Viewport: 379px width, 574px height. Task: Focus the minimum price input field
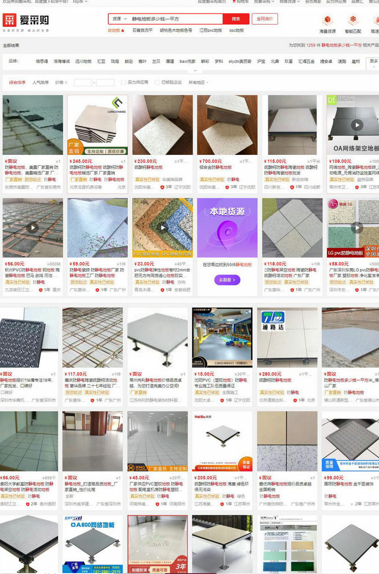pos(83,82)
